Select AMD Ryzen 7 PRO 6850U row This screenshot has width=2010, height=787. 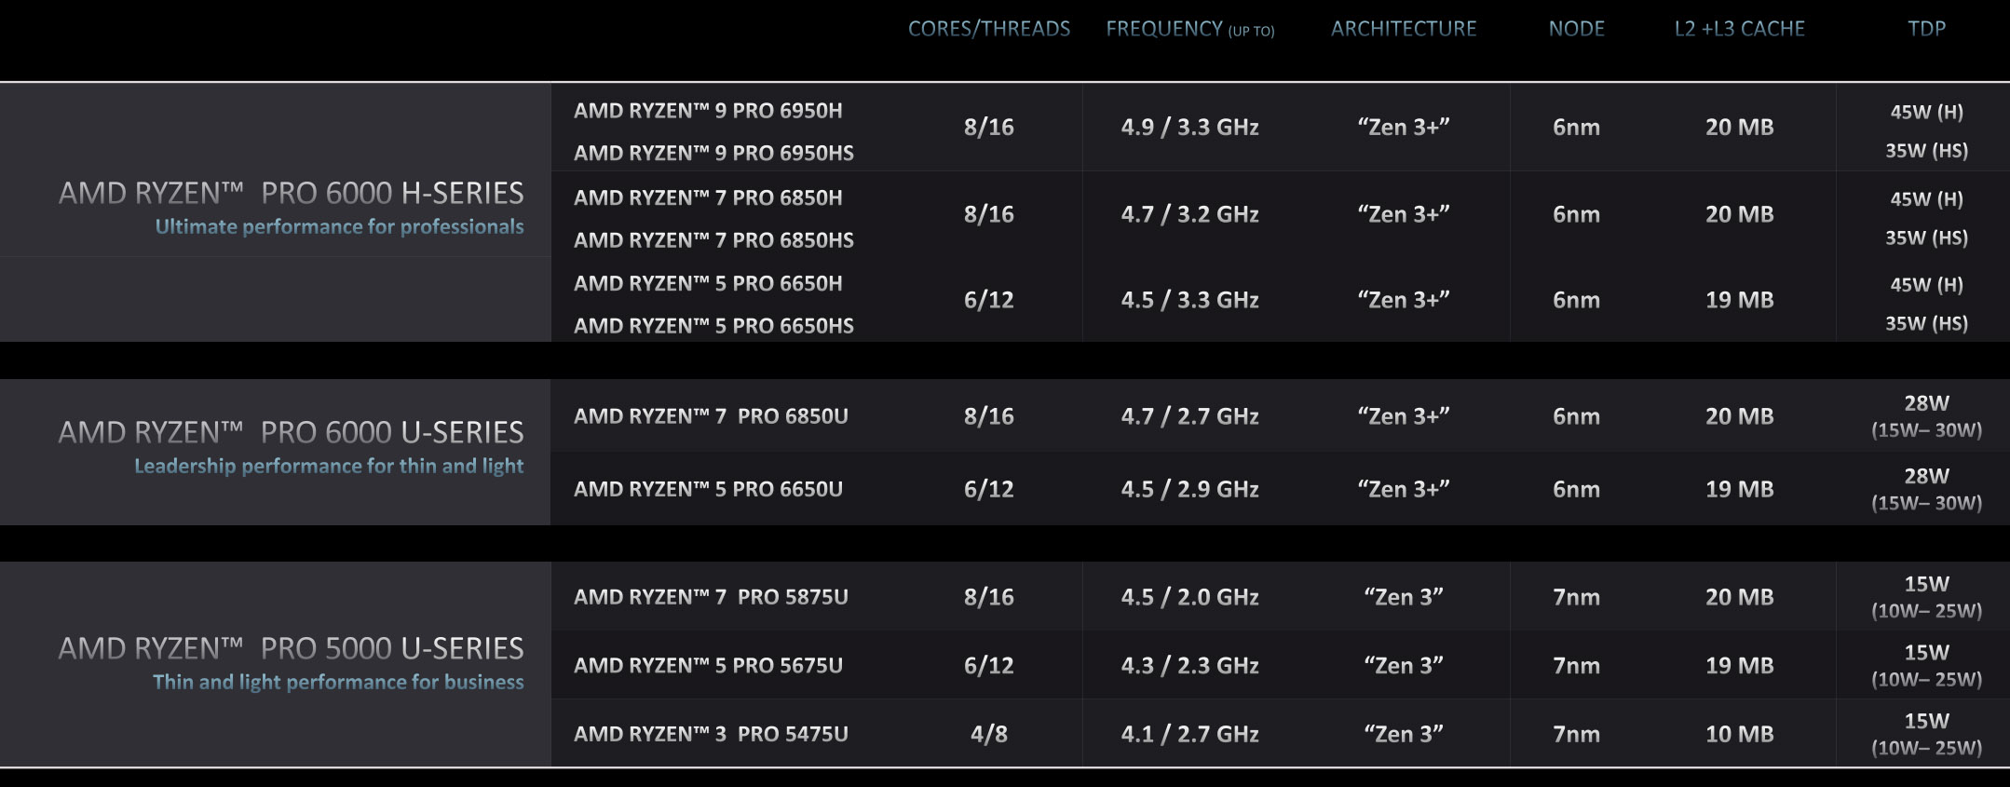[1280, 416]
